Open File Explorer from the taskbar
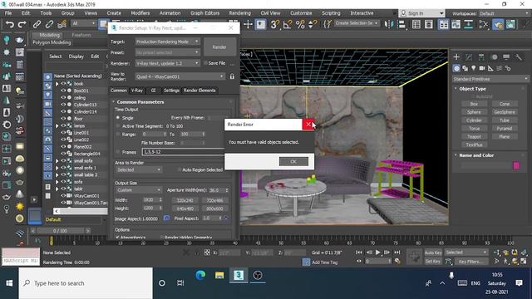 (x=219, y=275)
